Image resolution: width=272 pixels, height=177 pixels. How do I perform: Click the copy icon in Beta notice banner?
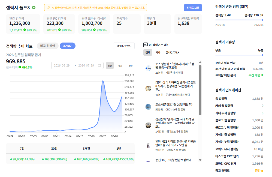click(49, 8)
